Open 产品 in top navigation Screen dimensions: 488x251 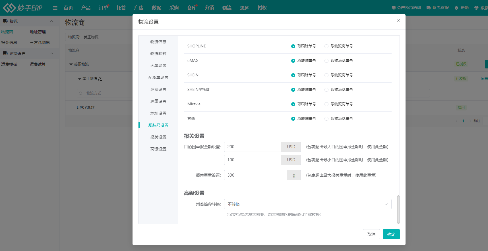86,8
